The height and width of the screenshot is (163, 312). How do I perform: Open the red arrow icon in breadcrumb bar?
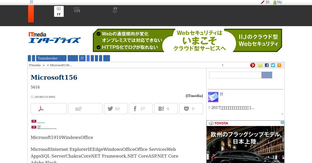tap(252, 65)
